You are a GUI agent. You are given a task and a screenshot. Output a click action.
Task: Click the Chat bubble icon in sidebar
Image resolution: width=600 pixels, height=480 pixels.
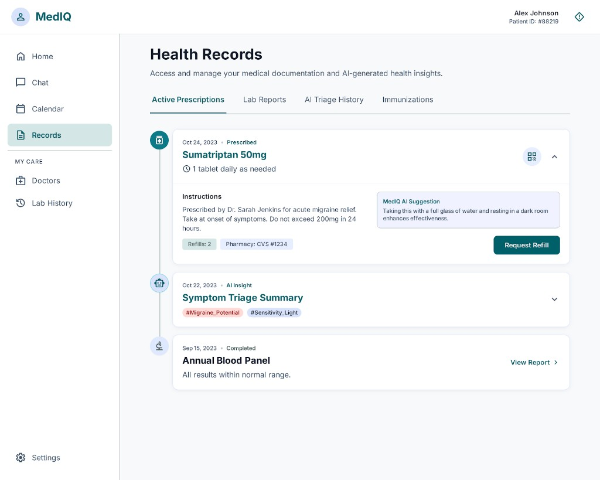coord(21,83)
